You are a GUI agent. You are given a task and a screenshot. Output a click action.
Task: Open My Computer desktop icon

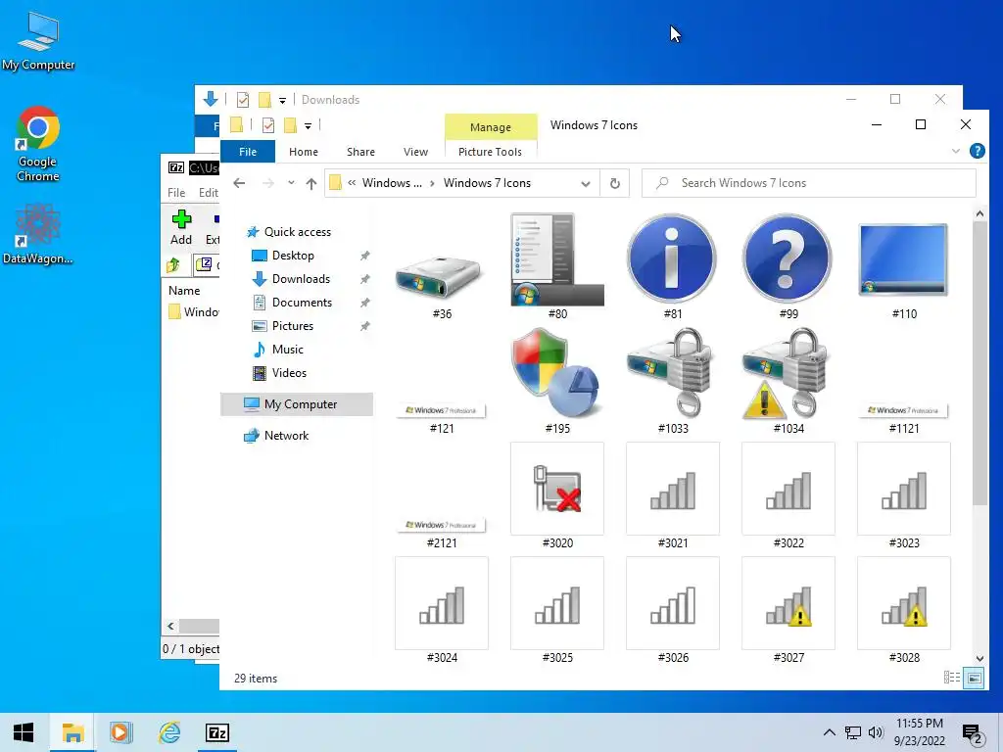tap(38, 41)
